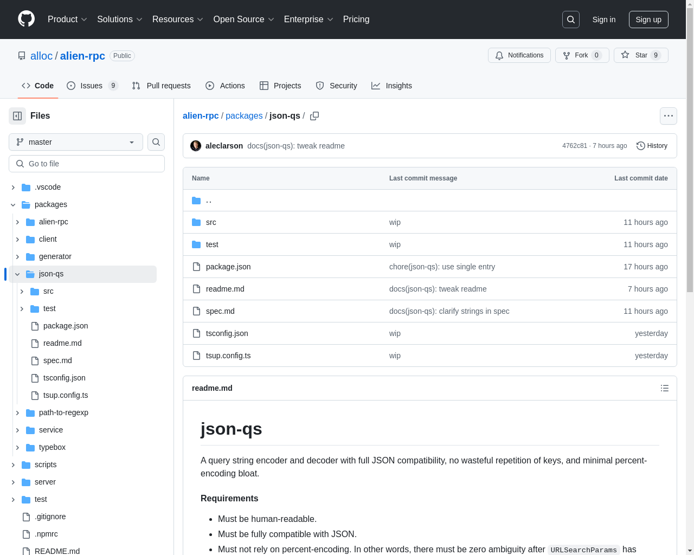Click tsup.config.ts file icon in table

196,356
